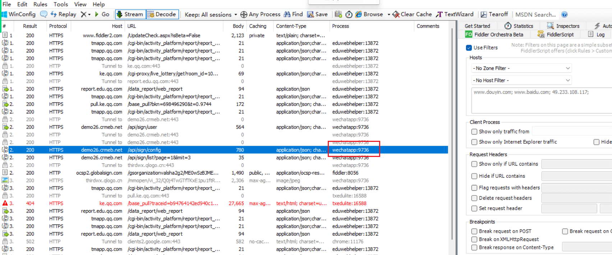Open the Help menu
612x255 pixels.
click(x=98, y=4)
